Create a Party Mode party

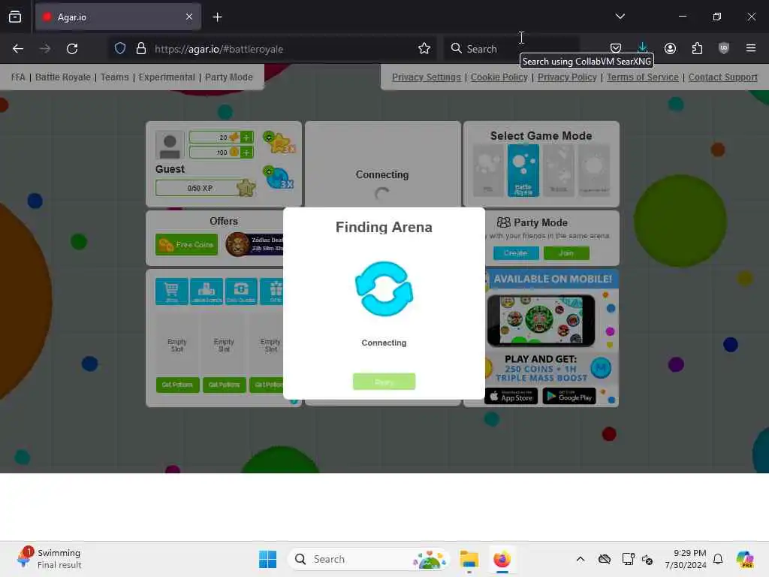pos(516,252)
